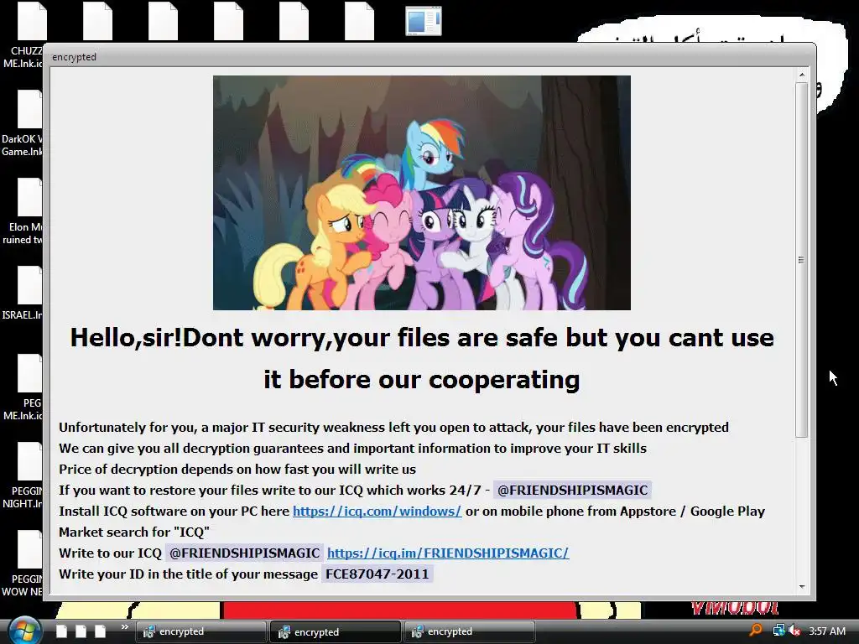Image resolution: width=859 pixels, height=644 pixels.
Task: Click the ID code FCE87047-2011
Action: pos(377,574)
